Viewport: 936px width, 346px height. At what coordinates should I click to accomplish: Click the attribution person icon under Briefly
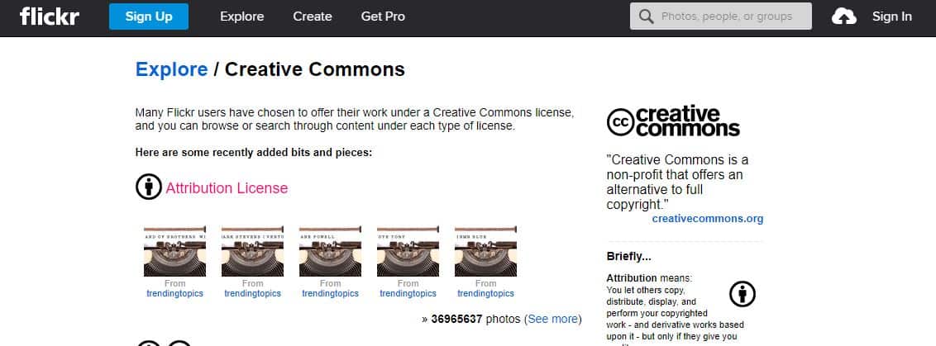tap(742, 294)
